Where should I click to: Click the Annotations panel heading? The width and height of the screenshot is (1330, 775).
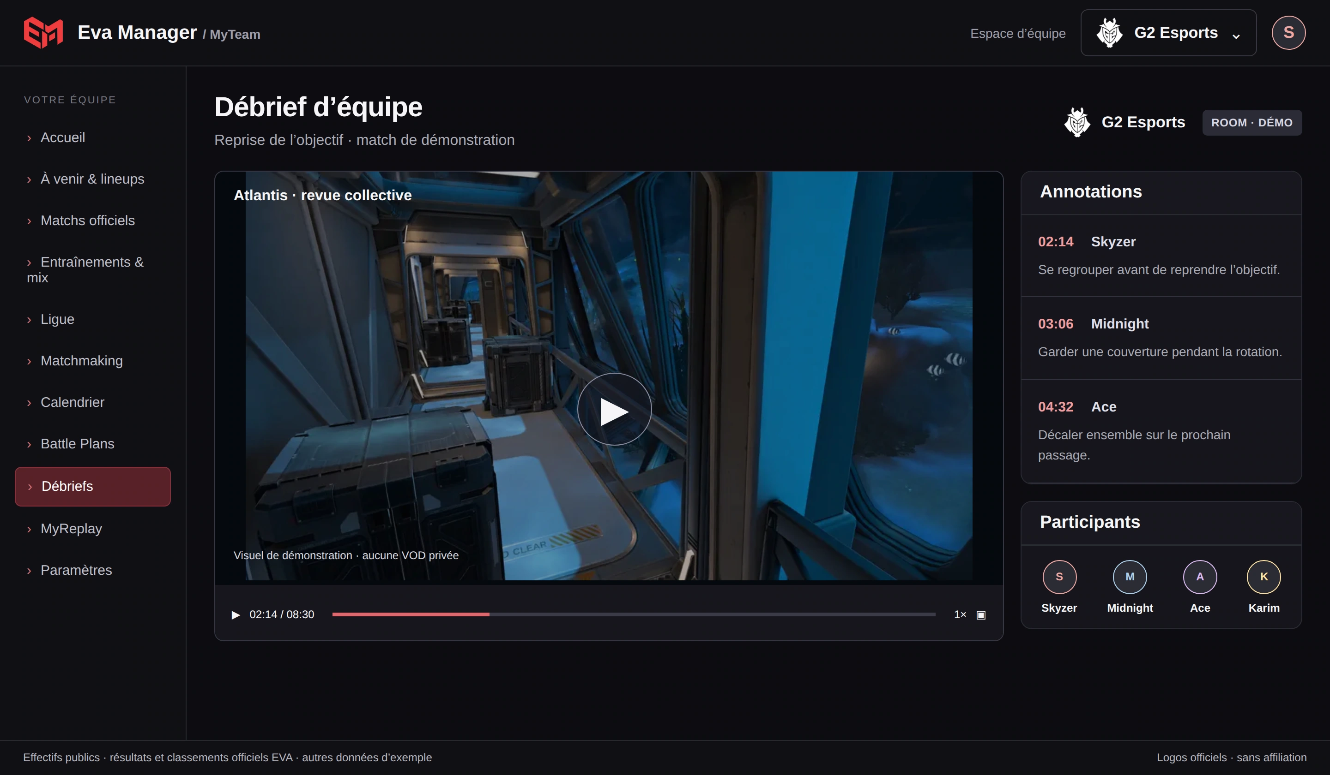[1090, 192]
